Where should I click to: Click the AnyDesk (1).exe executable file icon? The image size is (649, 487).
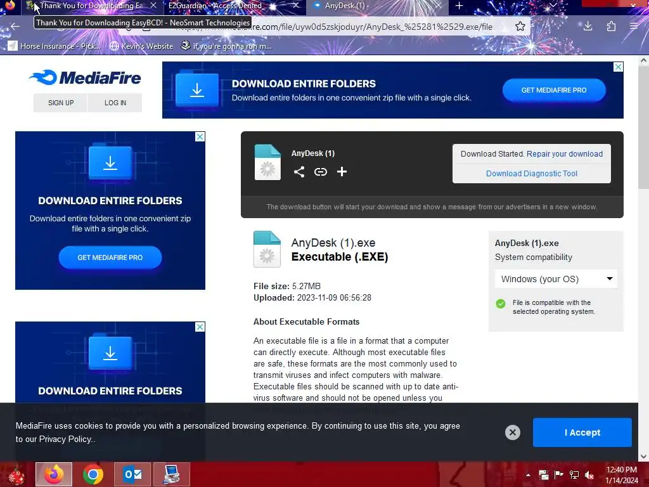click(267, 249)
